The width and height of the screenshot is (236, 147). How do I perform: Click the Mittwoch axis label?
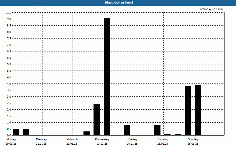coord(72,139)
